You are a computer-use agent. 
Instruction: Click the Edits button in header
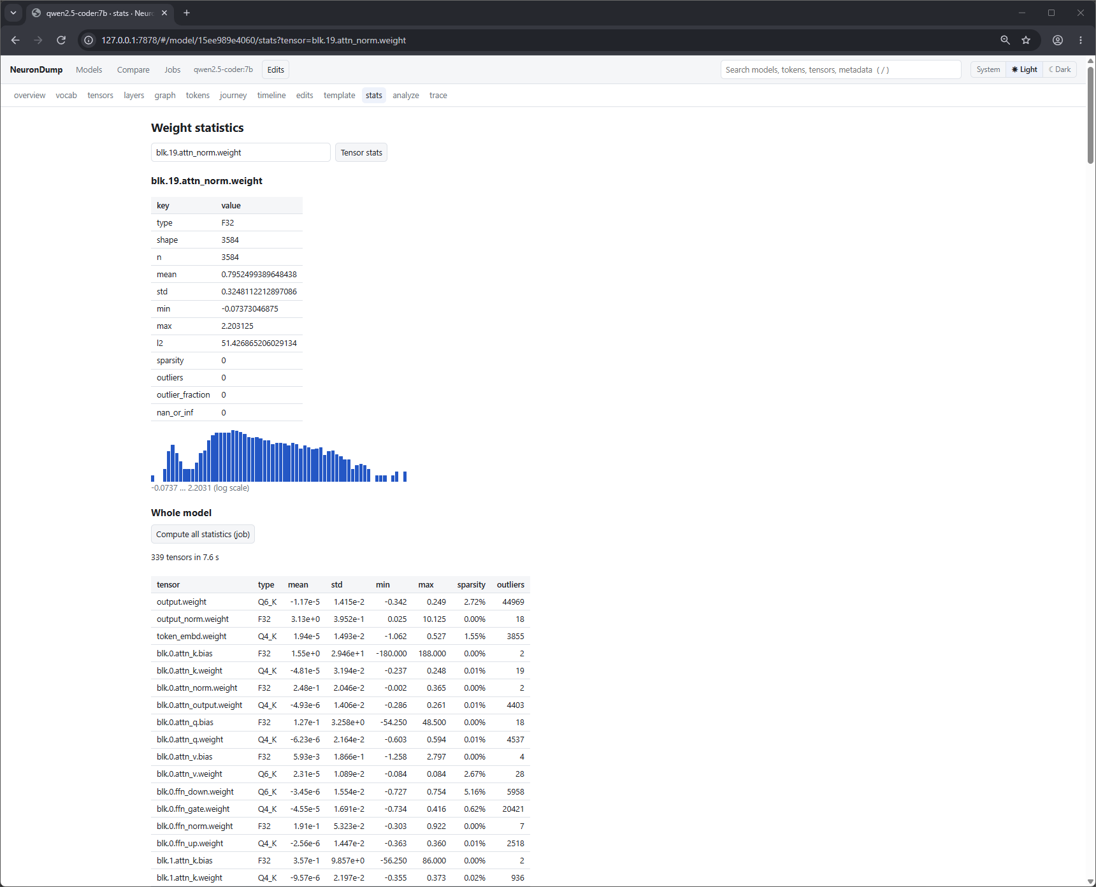coord(276,69)
